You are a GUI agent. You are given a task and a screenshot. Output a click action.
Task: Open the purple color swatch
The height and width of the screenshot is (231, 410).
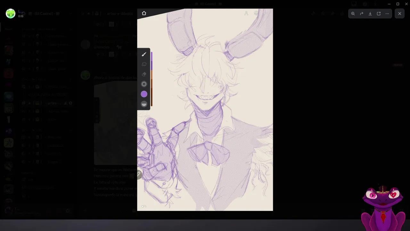point(144,94)
